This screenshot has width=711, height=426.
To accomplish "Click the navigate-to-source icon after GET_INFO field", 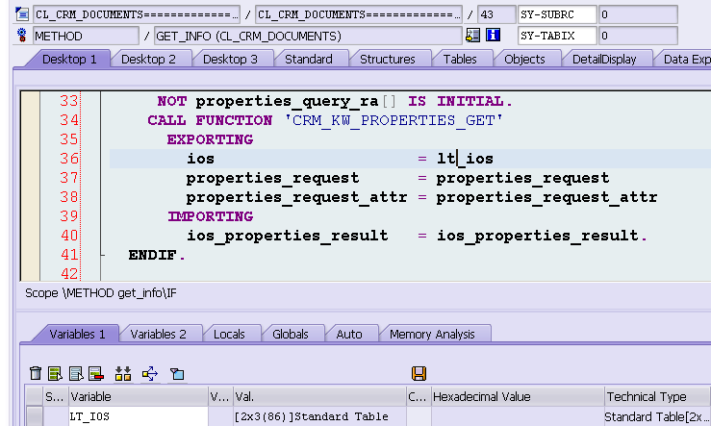I will (472, 36).
